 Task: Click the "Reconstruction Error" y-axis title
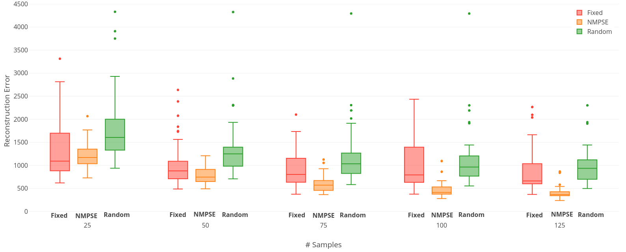coord(7,111)
